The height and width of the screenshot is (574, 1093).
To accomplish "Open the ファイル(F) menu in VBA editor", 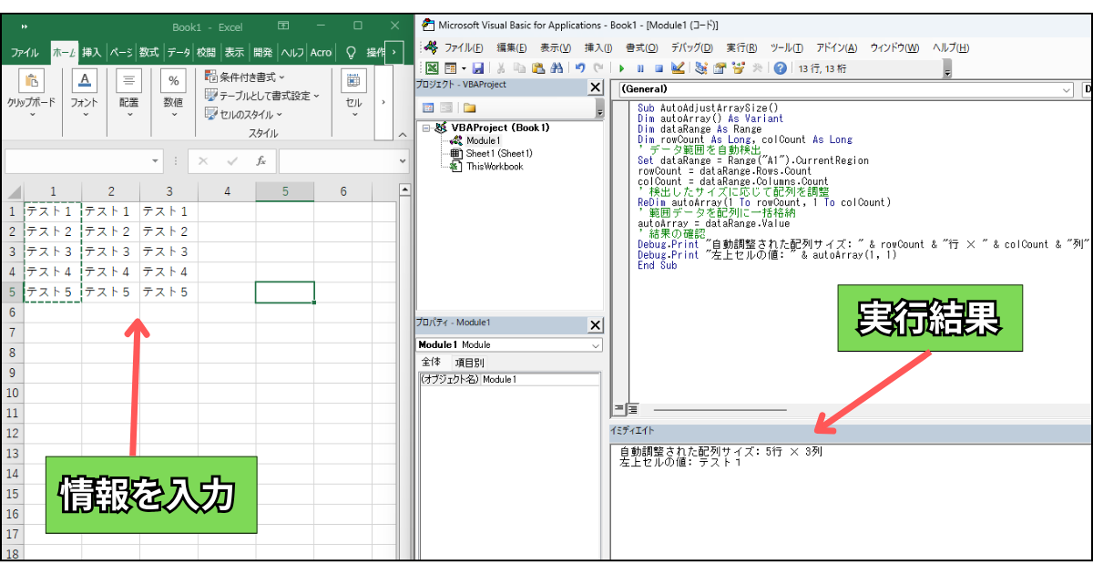I will click(x=463, y=47).
